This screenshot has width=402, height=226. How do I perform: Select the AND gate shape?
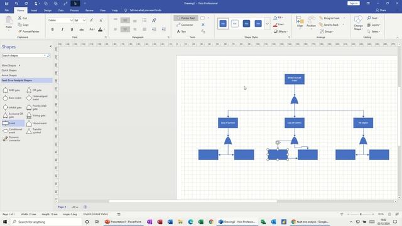click(11, 90)
